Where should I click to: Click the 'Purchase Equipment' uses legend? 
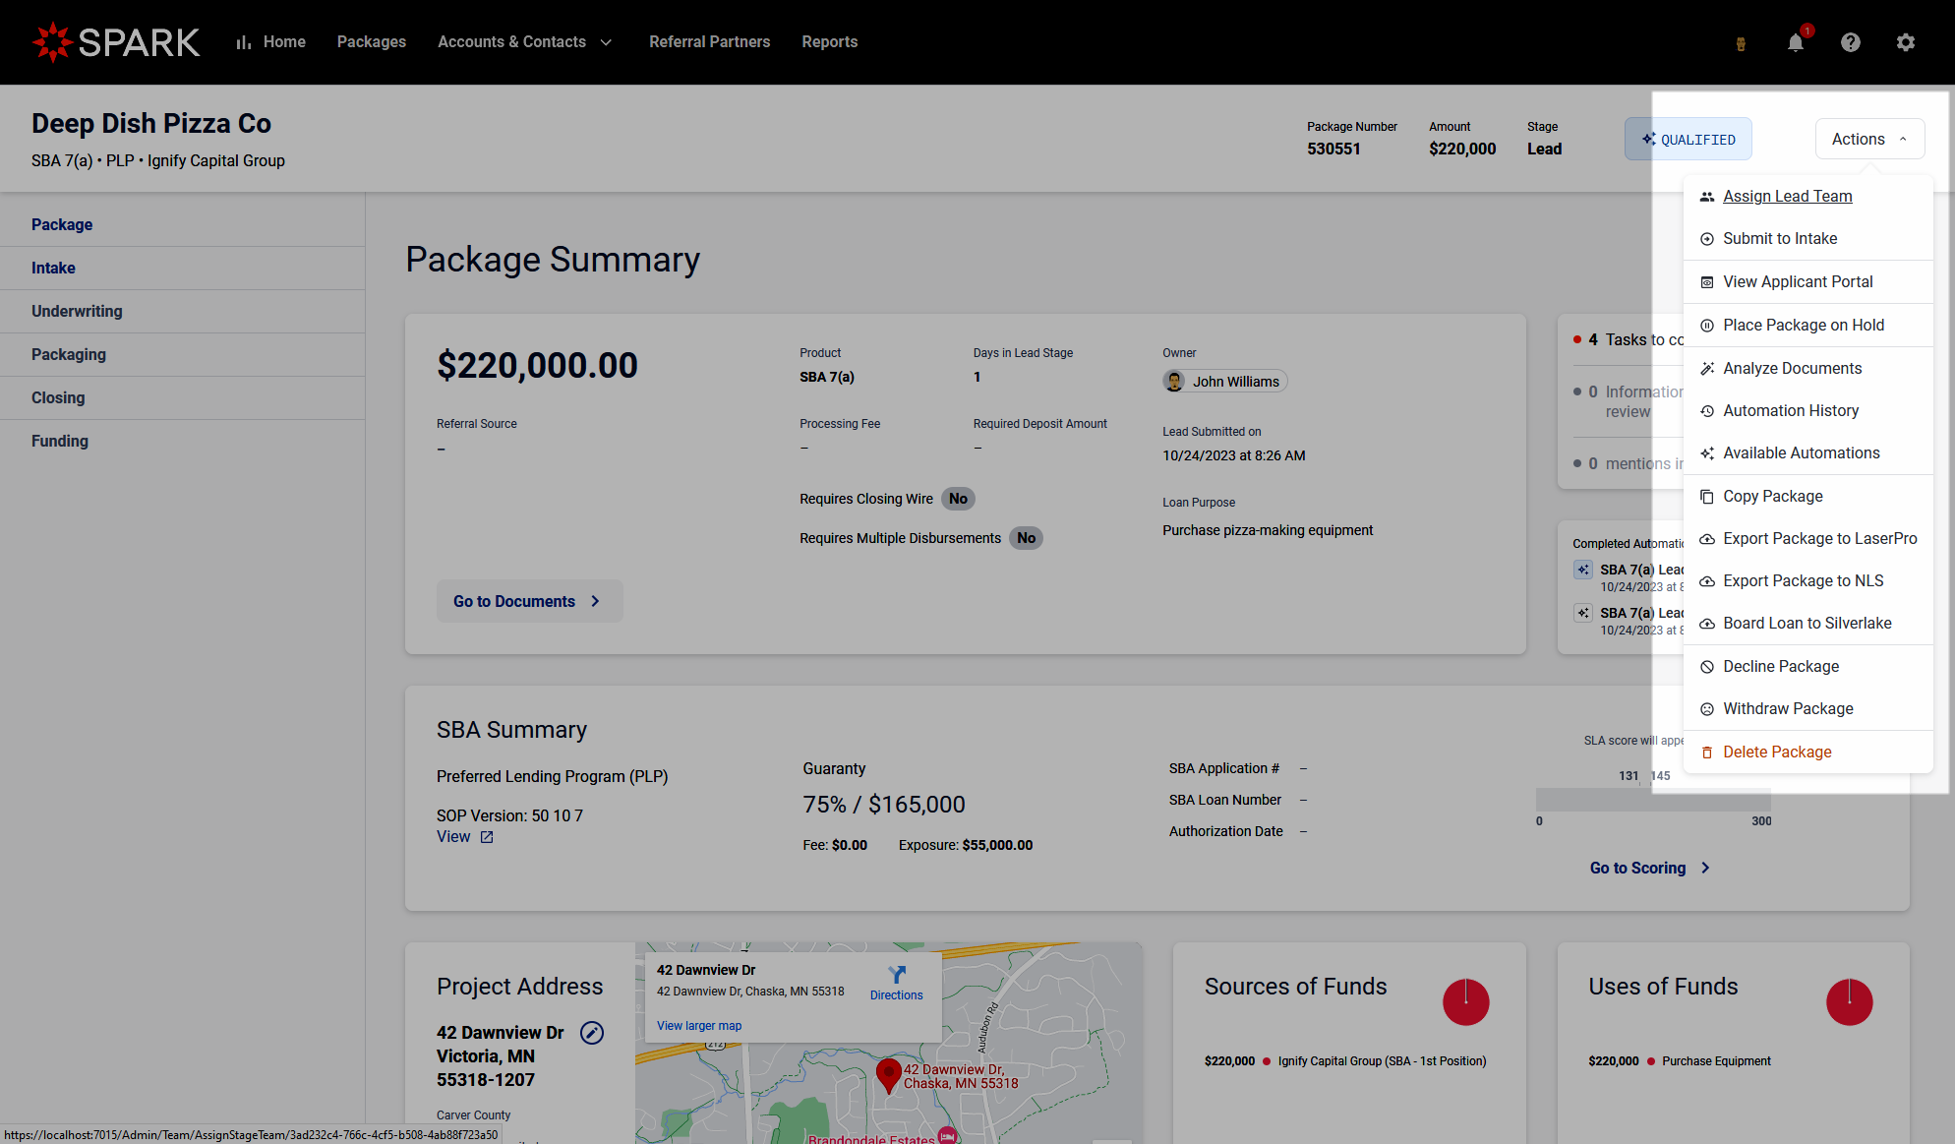pos(1716,1061)
